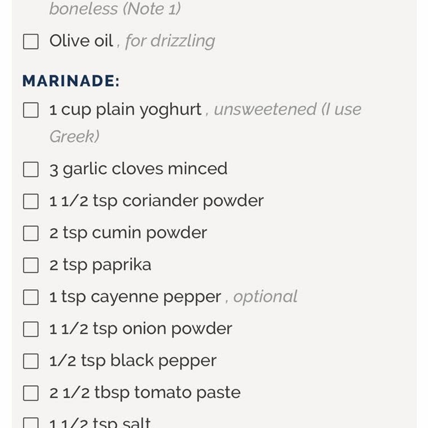428x428 pixels.
Task: Click the "boneless (Note 1)" note text
Action: coord(115,8)
